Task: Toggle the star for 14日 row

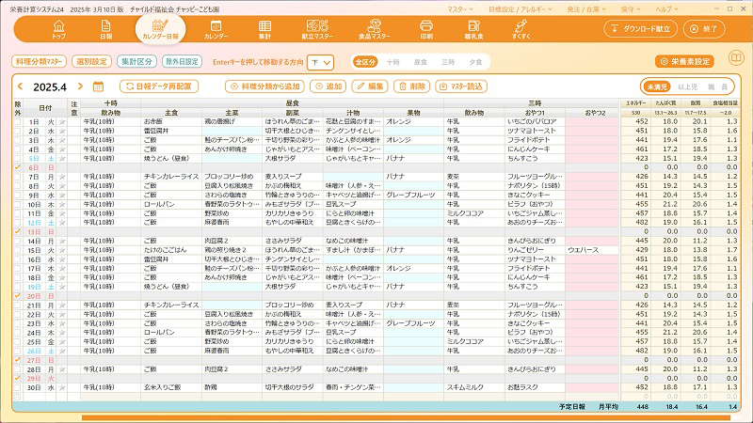Action: 62,242
